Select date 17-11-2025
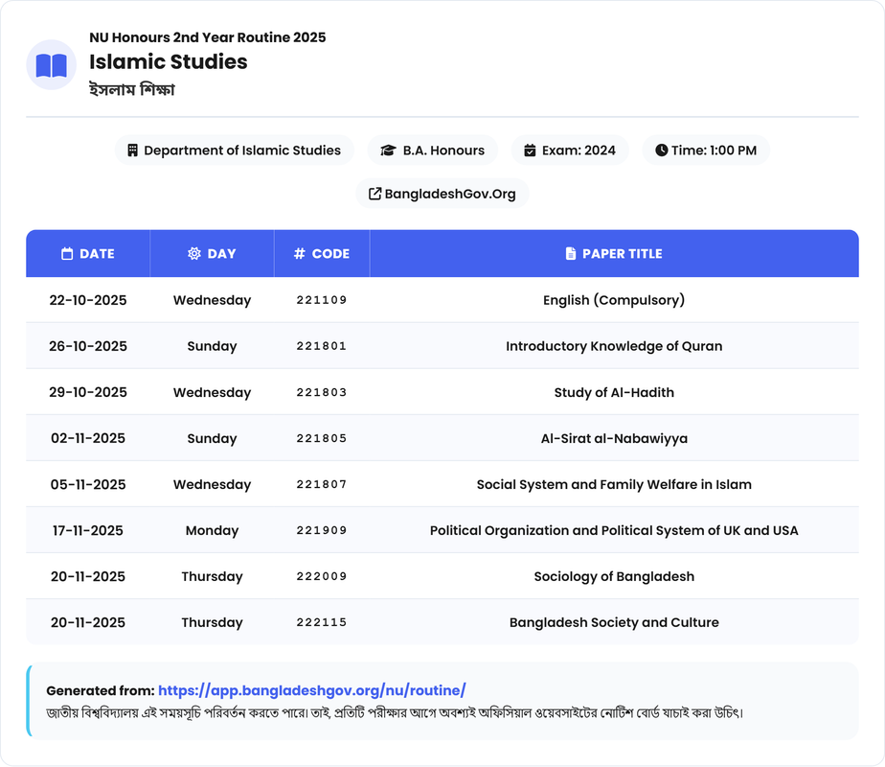 coord(88,530)
